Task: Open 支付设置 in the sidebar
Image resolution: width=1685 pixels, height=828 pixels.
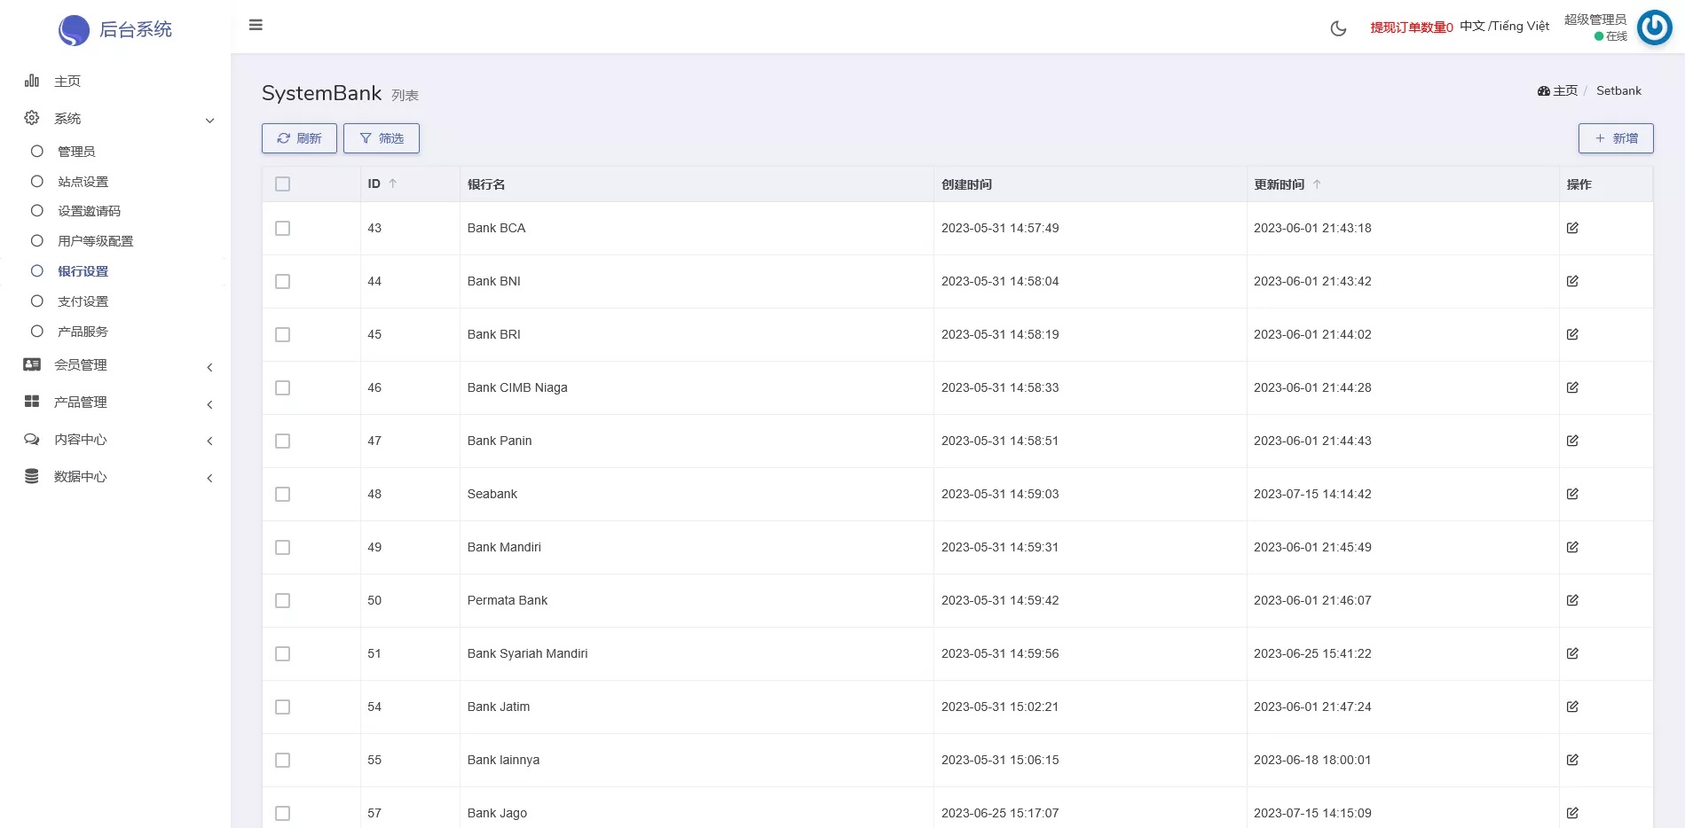Action: click(83, 301)
